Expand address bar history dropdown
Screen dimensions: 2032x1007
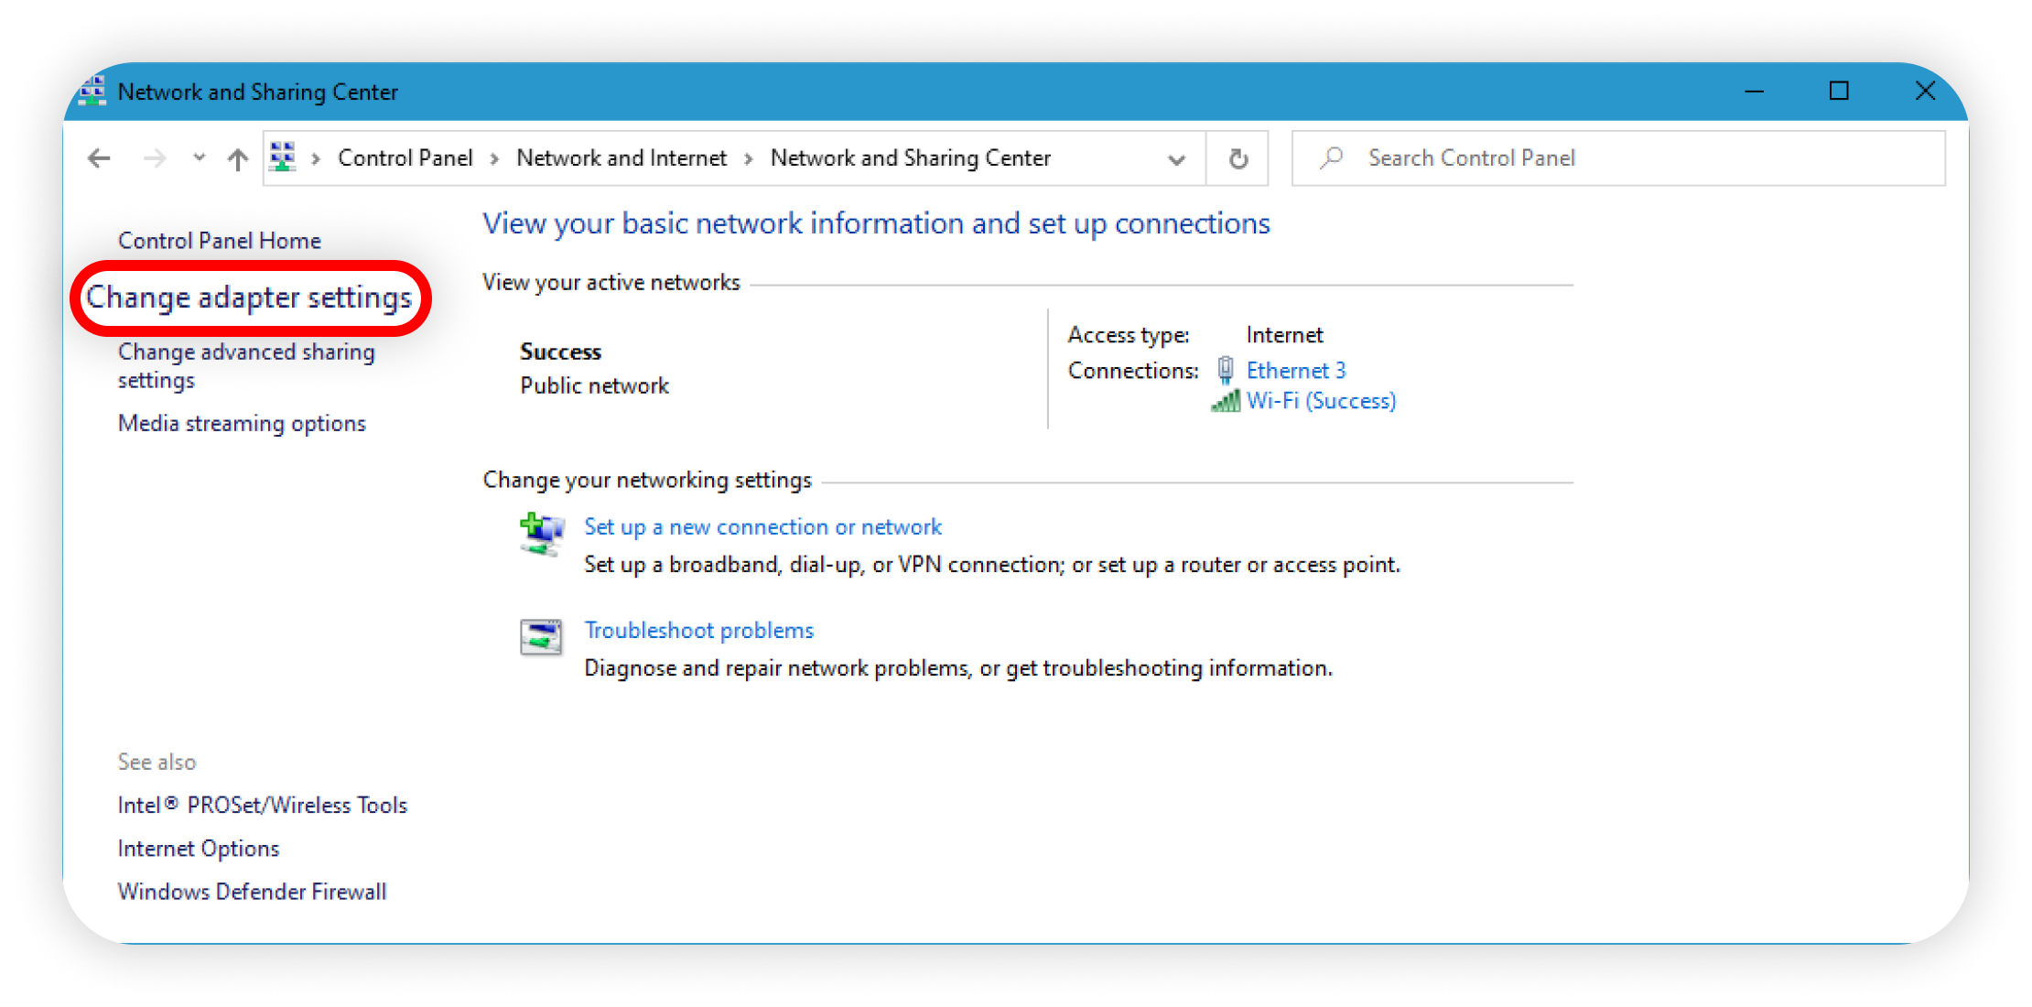pyautogui.click(x=1176, y=159)
